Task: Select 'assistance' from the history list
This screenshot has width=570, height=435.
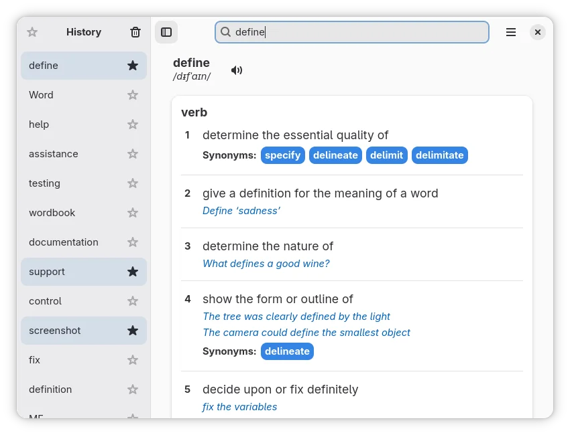Action: pos(54,153)
